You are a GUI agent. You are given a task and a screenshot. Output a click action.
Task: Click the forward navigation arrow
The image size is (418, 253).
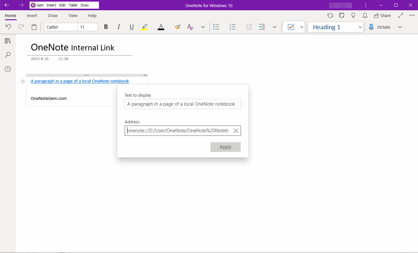[21, 5]
